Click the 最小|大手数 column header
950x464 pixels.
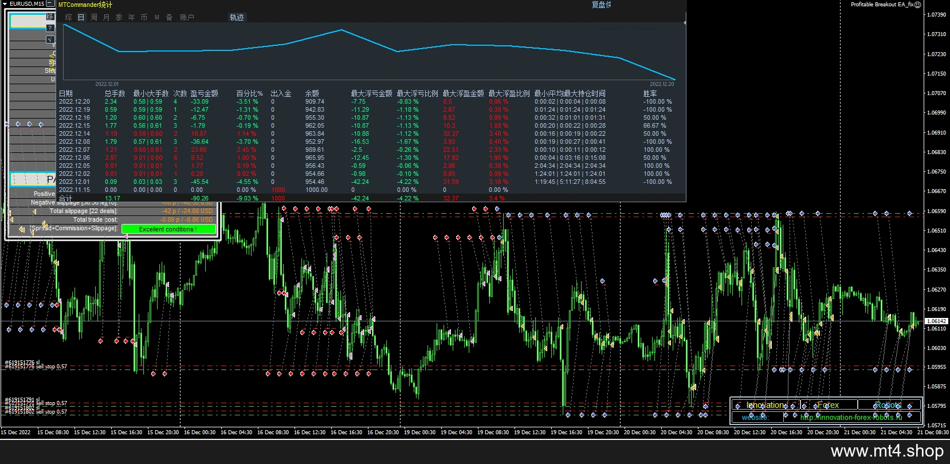coord(151,93)
